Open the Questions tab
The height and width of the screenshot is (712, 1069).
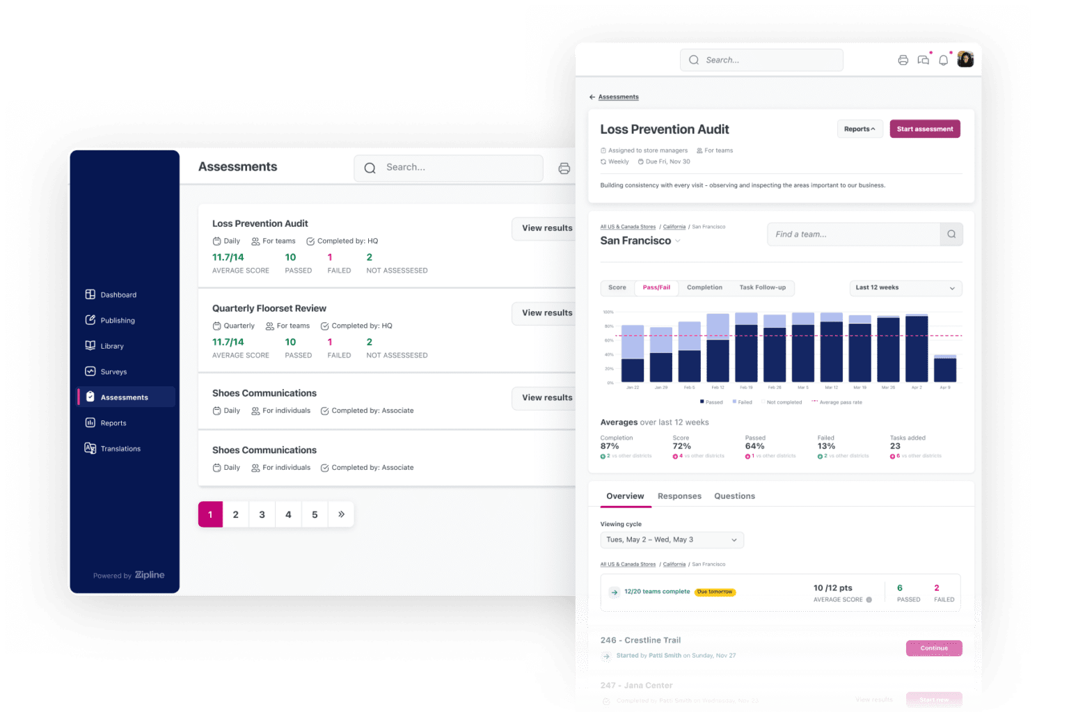(x=734, y=496)
